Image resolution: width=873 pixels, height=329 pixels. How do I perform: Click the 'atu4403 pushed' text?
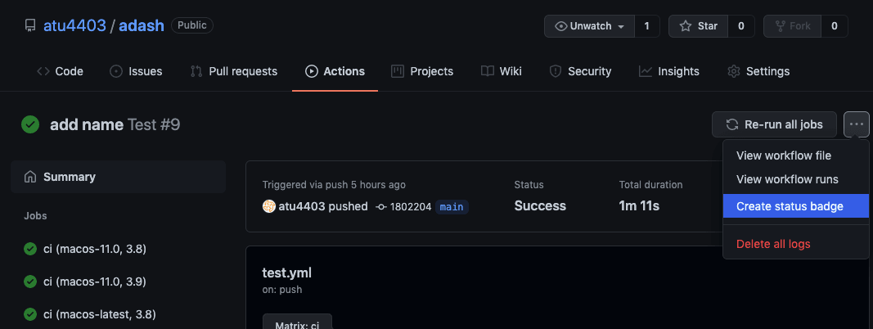[323, 206]
